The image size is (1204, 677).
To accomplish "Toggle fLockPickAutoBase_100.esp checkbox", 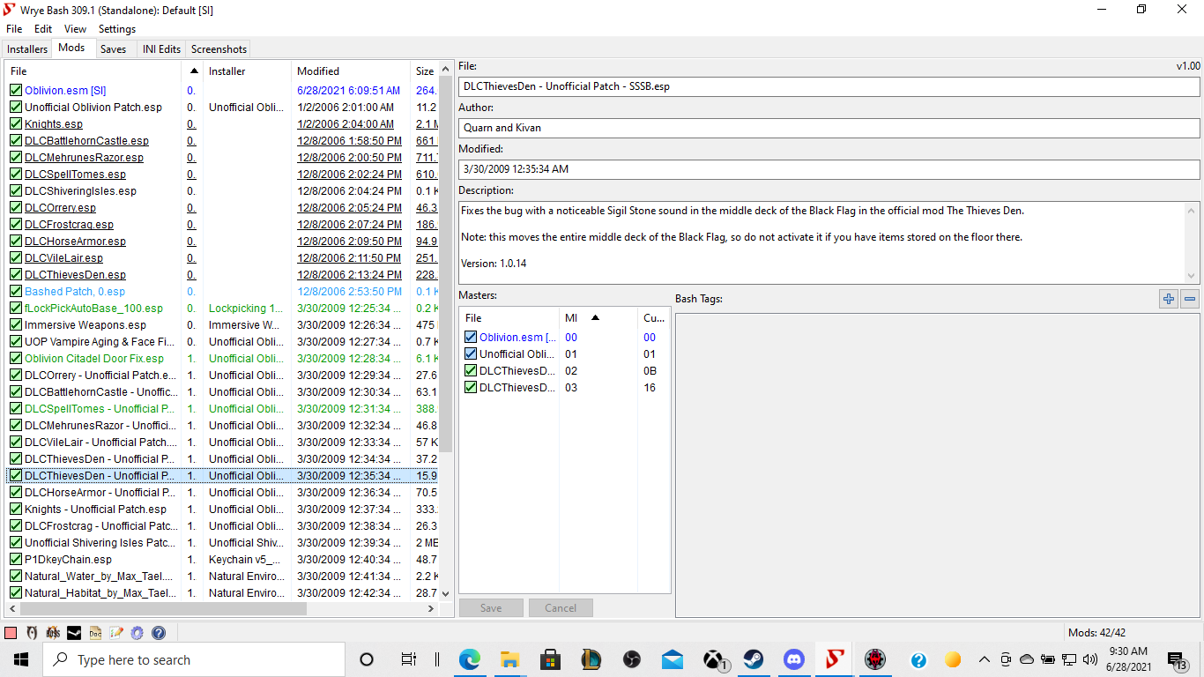I will 16,308.
